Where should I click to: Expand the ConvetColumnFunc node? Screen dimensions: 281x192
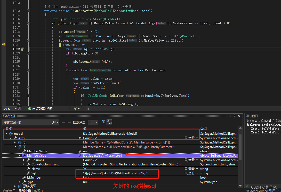24,164
